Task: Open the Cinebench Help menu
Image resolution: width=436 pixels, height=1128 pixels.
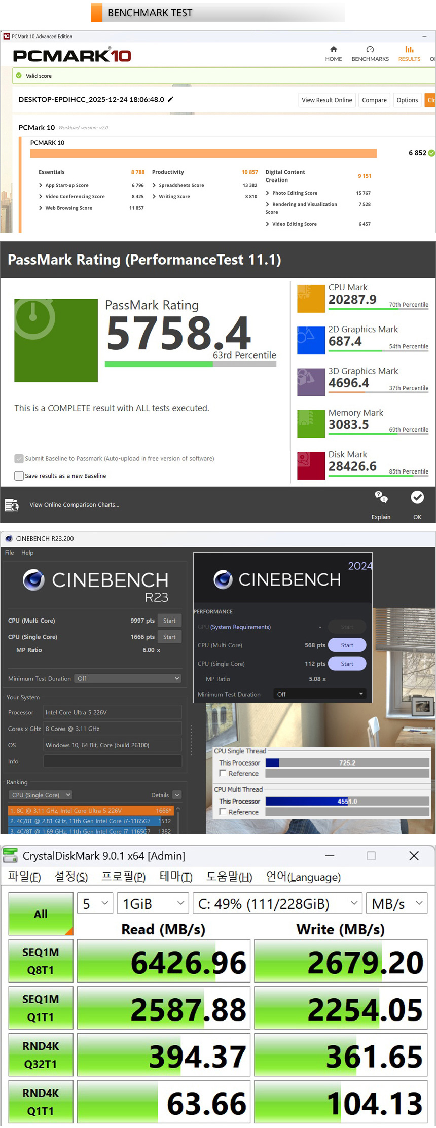Action: [27, 553]
